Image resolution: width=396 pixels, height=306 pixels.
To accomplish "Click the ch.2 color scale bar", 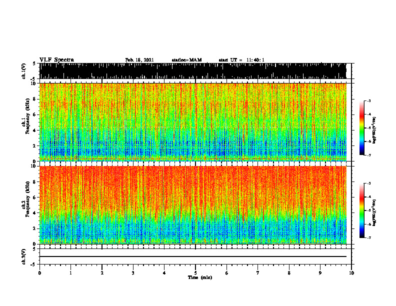I will pos(361,210).
